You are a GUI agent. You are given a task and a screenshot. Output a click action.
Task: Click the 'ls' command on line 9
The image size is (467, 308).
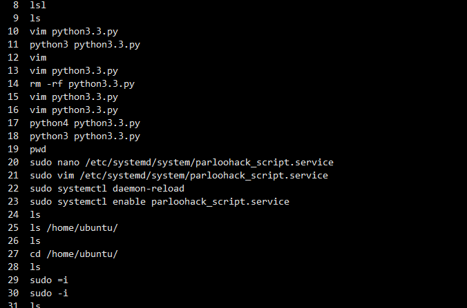coord(35,18)
